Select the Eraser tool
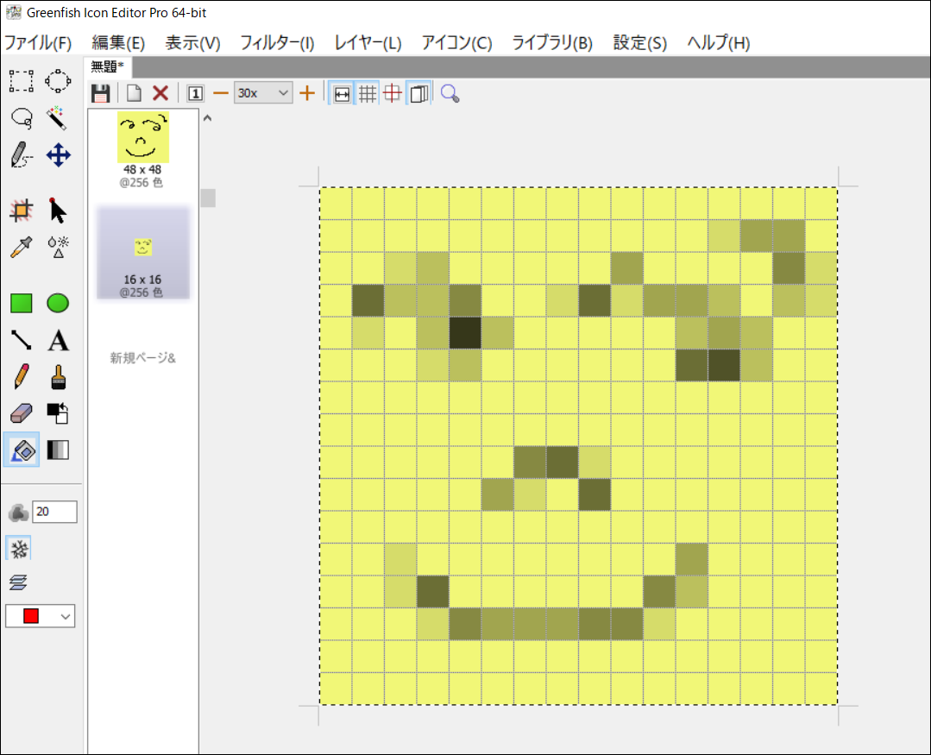This screenshot has height=755, width=931. tap(21, 415)
